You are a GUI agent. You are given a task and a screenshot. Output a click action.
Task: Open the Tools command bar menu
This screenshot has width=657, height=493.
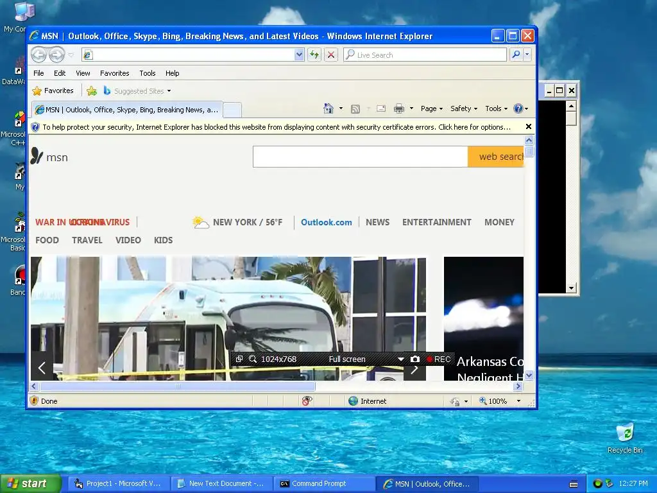click(x=496, y=108)
